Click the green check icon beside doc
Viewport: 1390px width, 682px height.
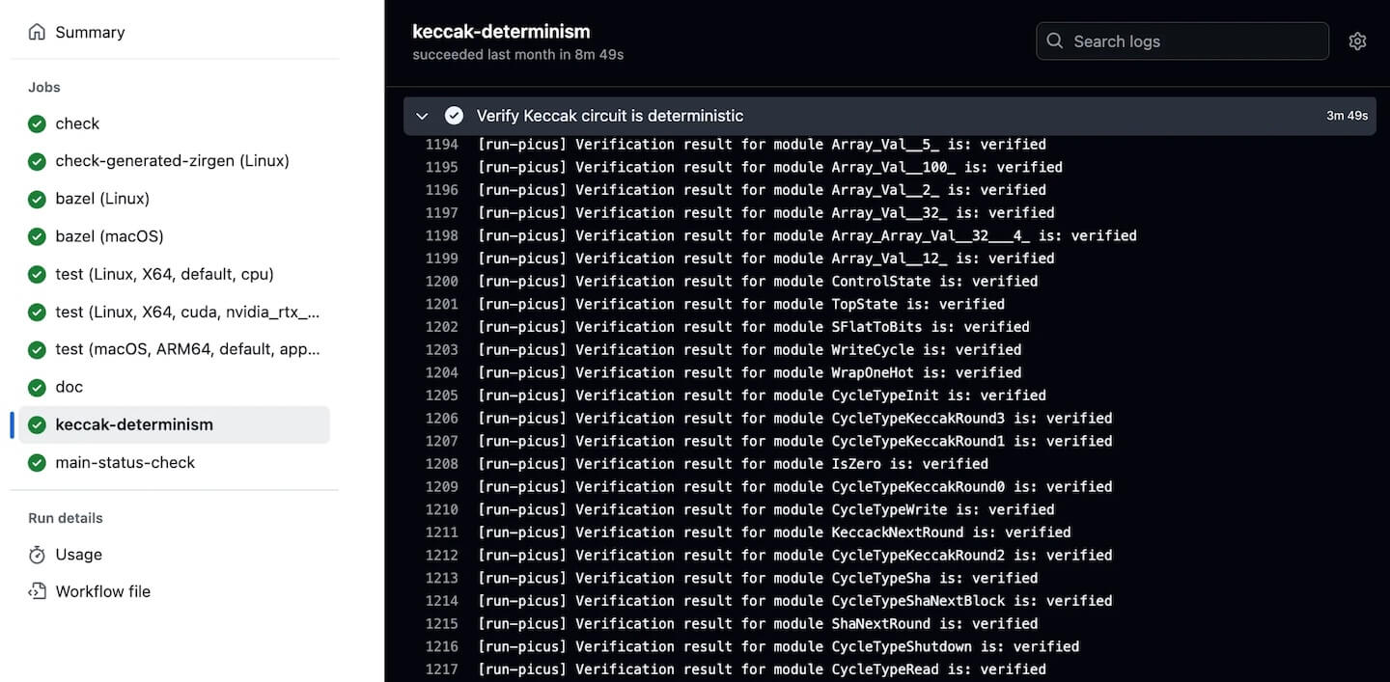(37, 388)
